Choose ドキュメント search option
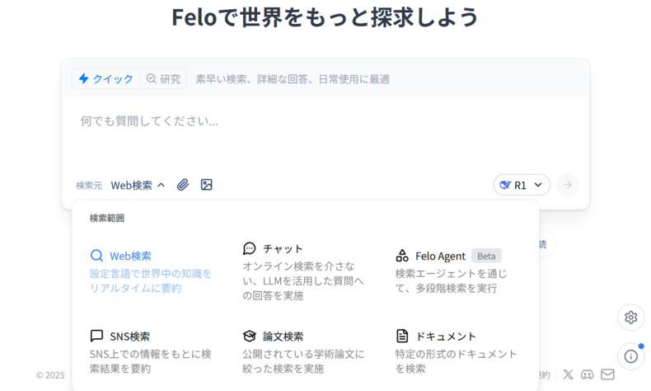The image size is (651, 391). click(x=456, y=352)
